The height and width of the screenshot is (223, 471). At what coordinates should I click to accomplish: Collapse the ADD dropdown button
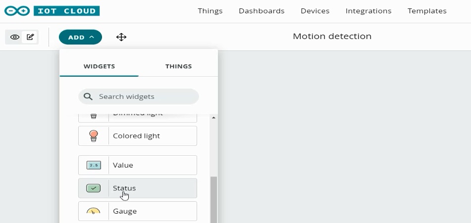[81, 37]
